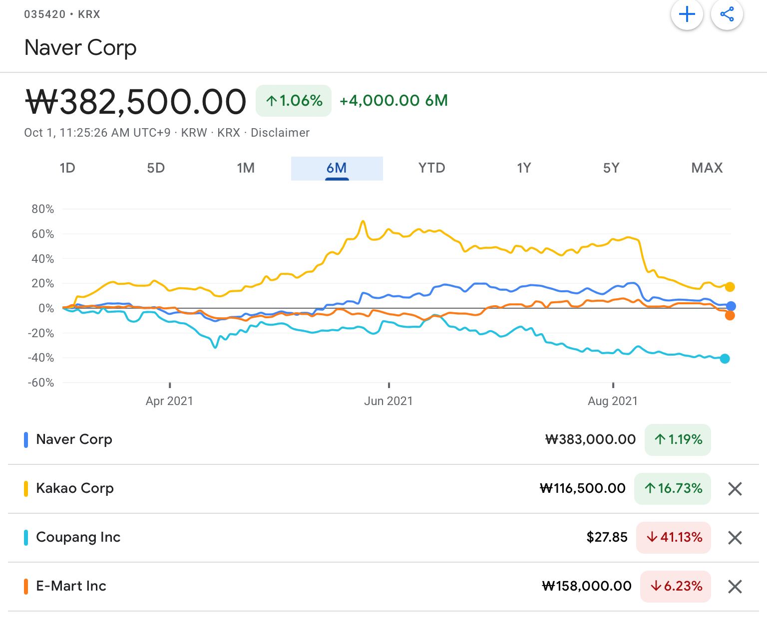Click the Naver Corp page title

80,48
